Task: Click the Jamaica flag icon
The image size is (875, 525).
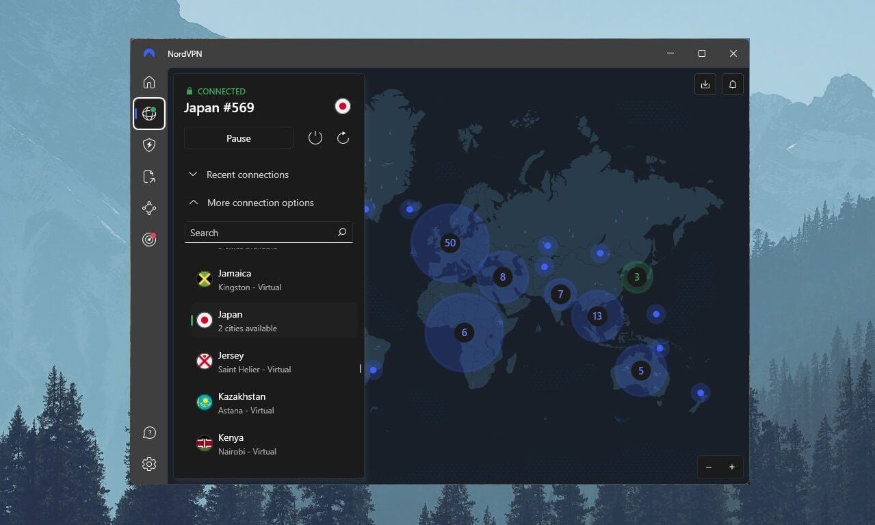Action: tap(204, 279)
